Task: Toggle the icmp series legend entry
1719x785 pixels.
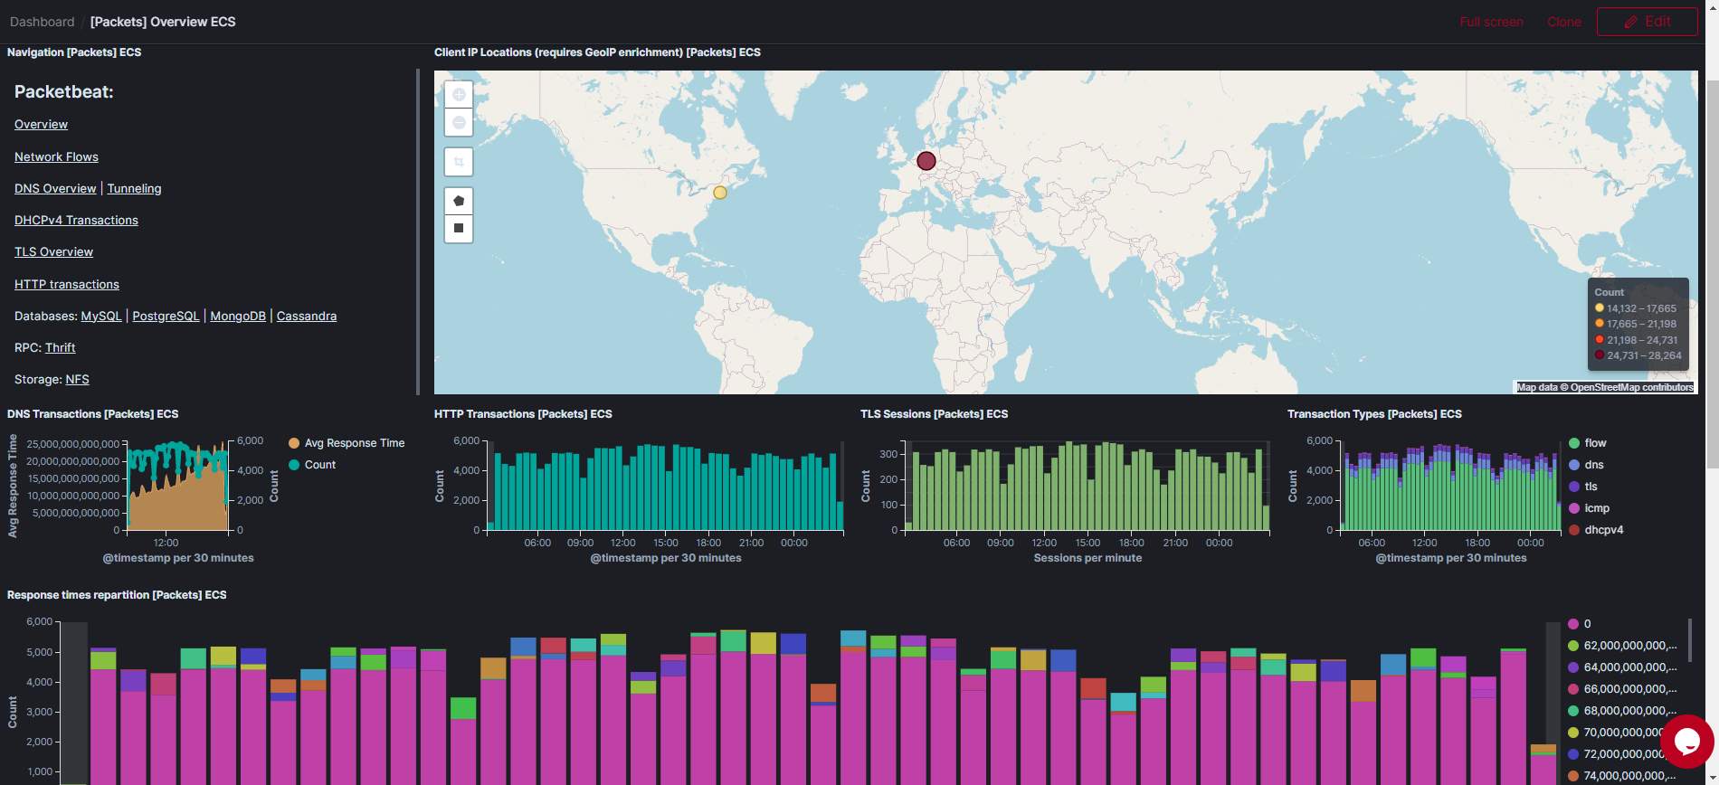Action: tap(1596, 508)
